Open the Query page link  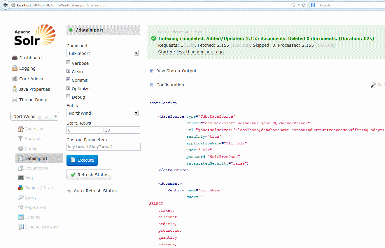[x=31, y=198]
